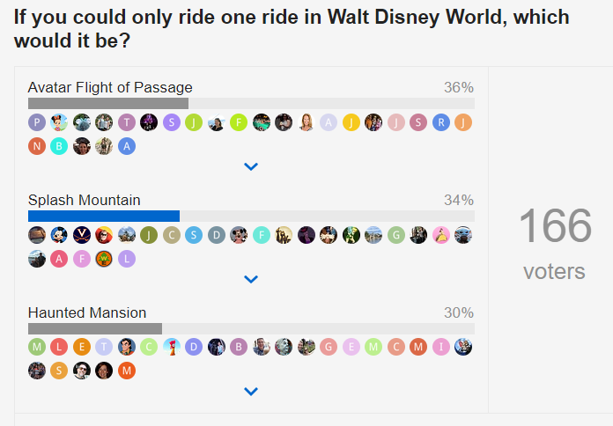The width and height of the screenshot is (613, 426).
Task: Click the green "G" avatar under Splash Mountain
Action: [396, 234]
